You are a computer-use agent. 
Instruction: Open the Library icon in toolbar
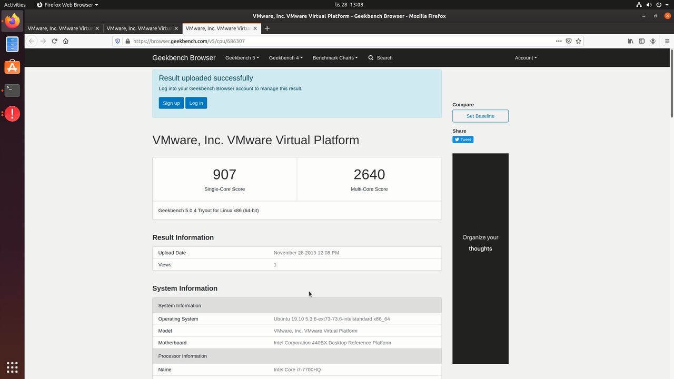pyautogui.click(x=630, y=41)
